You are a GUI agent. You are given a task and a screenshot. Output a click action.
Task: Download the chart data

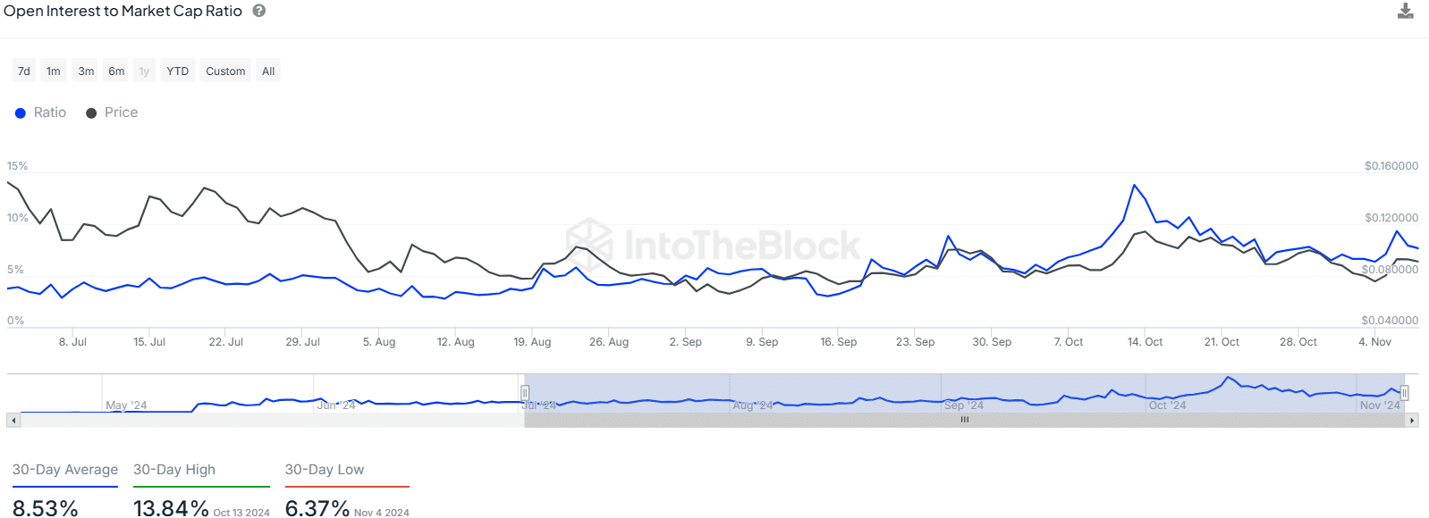pos(1406,11)
